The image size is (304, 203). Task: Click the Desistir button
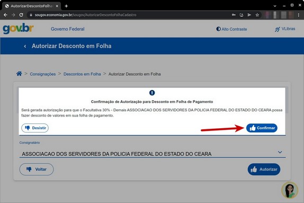coord(35,128)
